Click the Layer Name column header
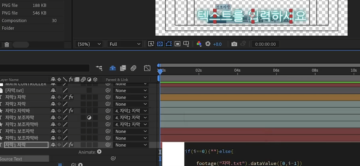The height and width of the screenshot is (166, 360). [x=10, y=80]
